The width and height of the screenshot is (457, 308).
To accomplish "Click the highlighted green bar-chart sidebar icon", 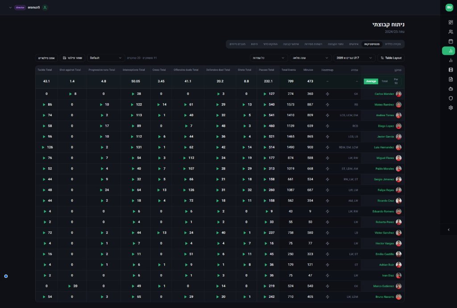I will click(449, 51).
